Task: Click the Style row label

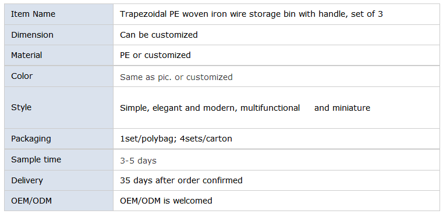Action: click(21, 107)
